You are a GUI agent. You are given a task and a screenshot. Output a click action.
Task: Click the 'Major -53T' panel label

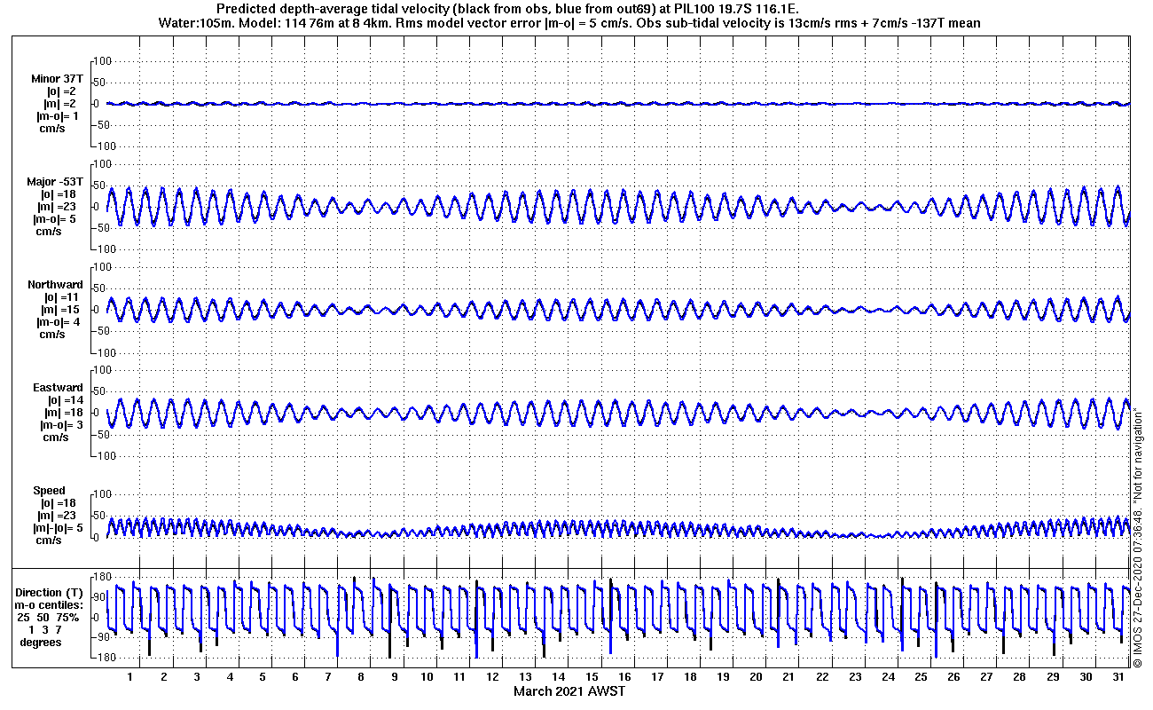click(55, 182)
